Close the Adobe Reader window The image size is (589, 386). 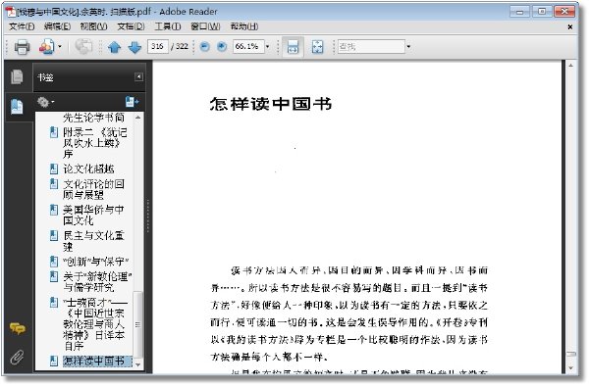[564, 11]
